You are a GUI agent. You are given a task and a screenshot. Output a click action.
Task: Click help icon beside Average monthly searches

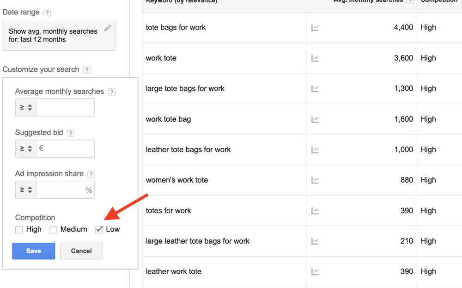tap(111, 92)
